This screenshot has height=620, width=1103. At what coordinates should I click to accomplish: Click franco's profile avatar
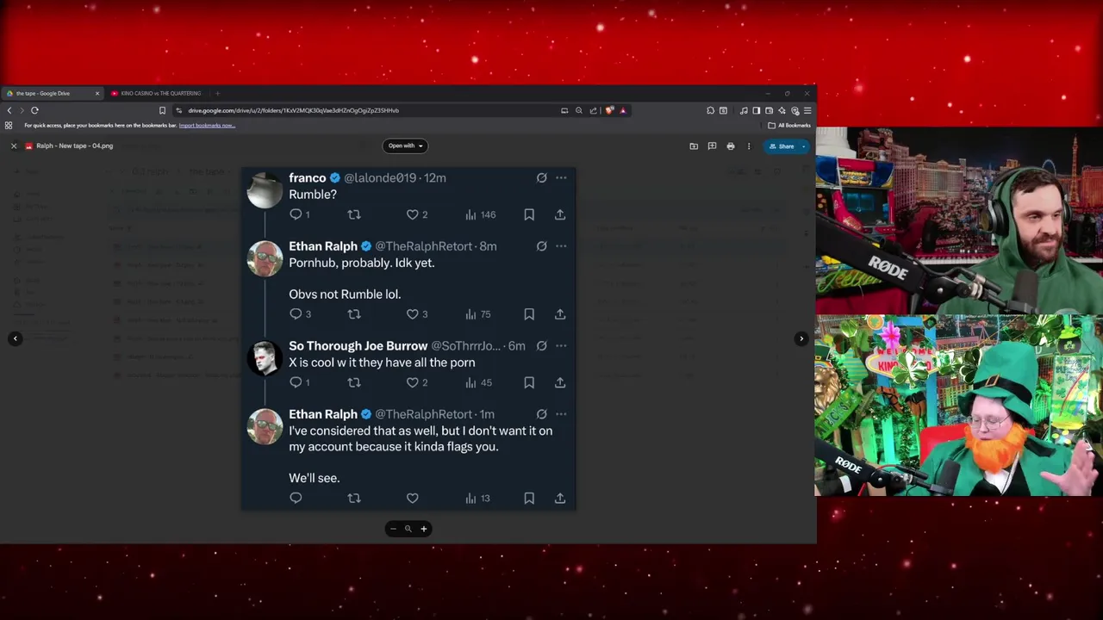(x=265, y=189)
